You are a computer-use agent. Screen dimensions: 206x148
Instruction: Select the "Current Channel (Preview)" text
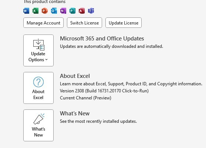coord(85,98)
